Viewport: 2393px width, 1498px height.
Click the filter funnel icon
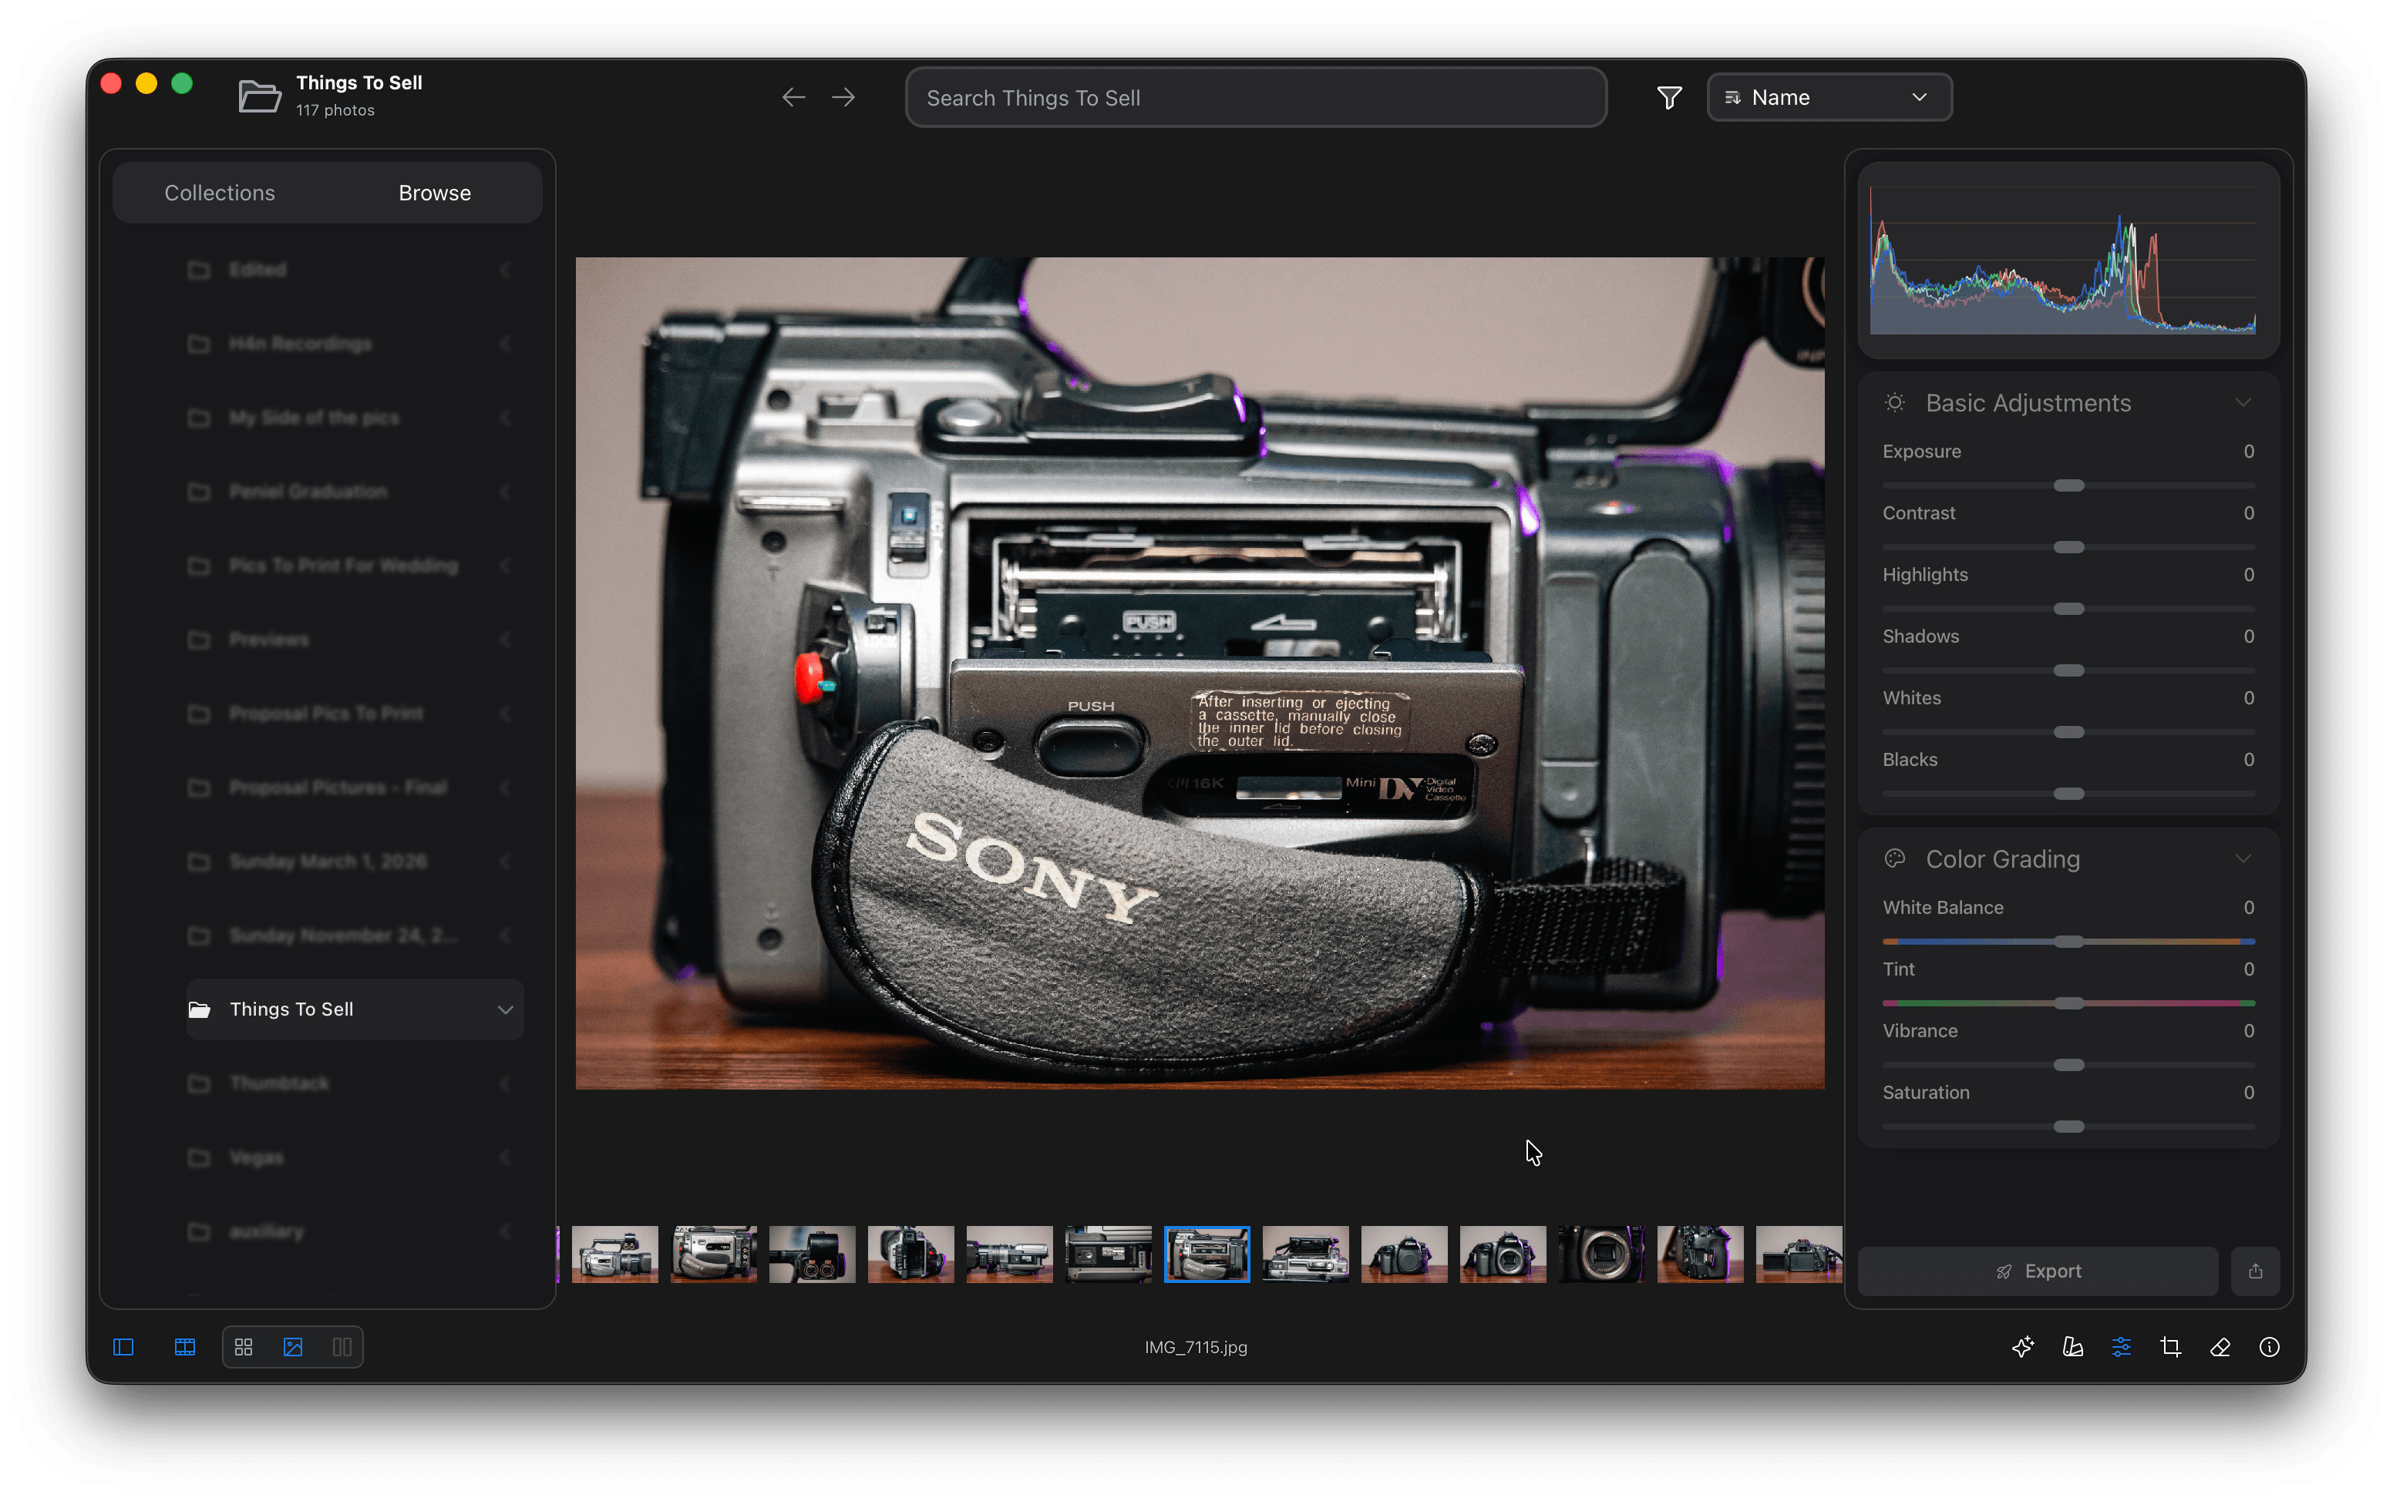pos(1668,97)
